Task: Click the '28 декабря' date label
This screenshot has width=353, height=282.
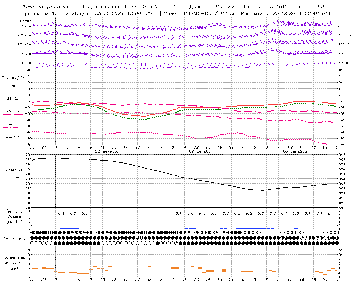Action: [x=295, y=151]
